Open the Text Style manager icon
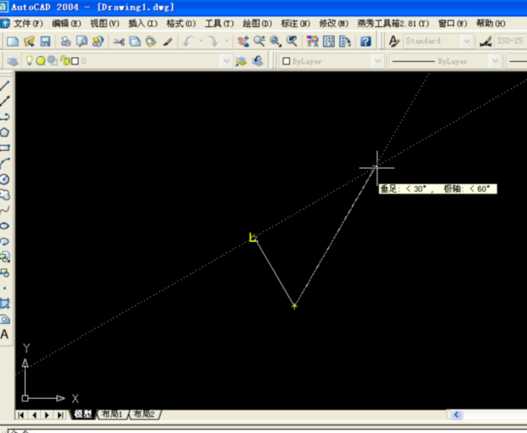Image resolution: width=527 pixels, height=433 pixels. pyautogui.click(x=394, y=42)
